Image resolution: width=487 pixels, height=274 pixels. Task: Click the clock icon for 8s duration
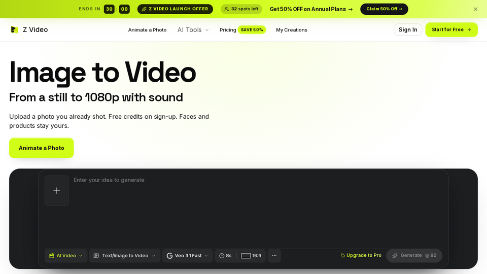222,256
